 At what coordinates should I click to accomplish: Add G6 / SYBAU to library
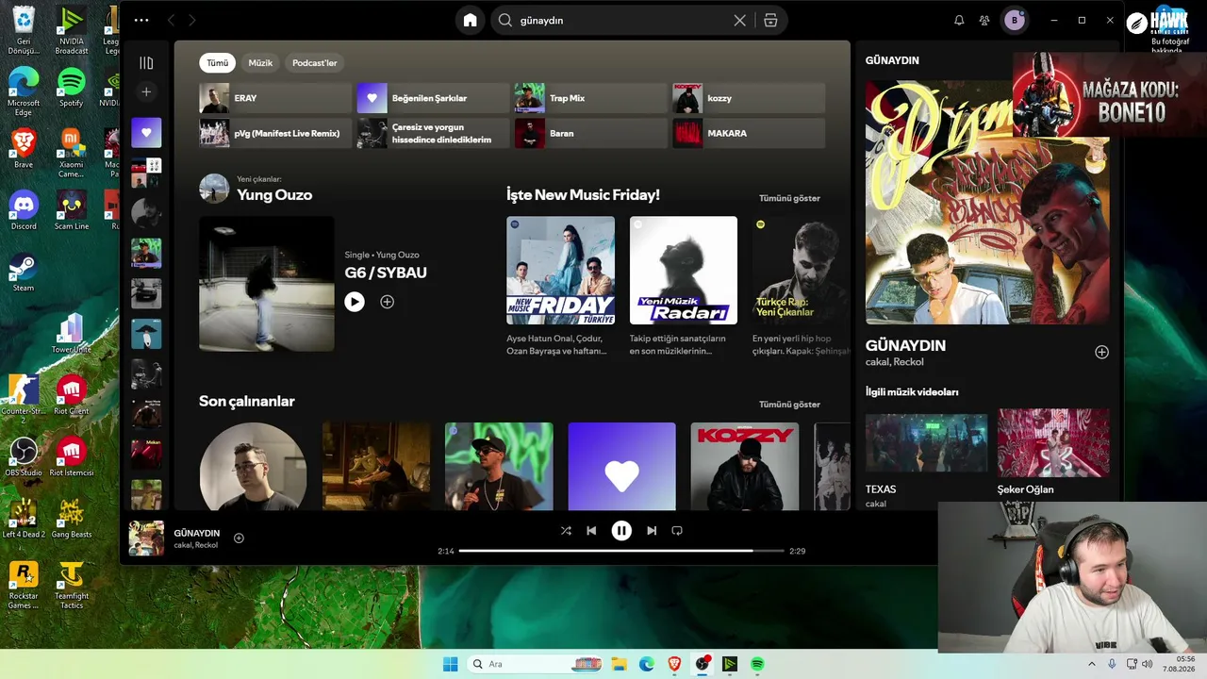coord(387,302)
